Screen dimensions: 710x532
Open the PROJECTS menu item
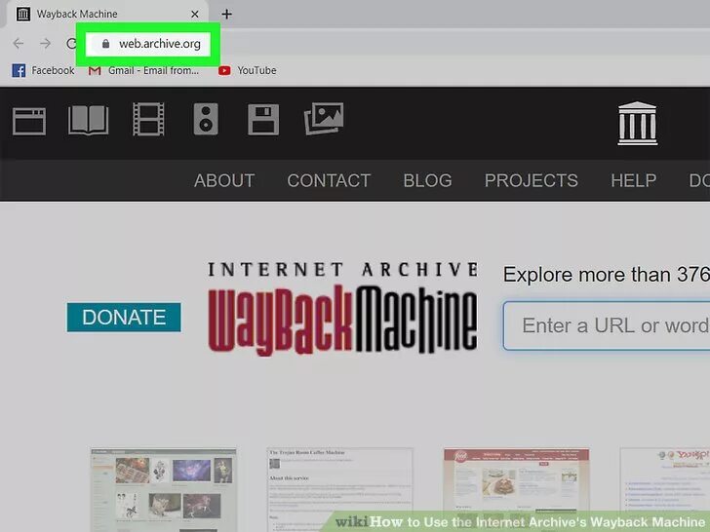tap(532, 180)
